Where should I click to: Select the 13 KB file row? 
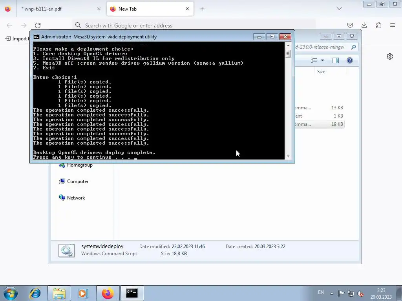(x=320, y=108)
